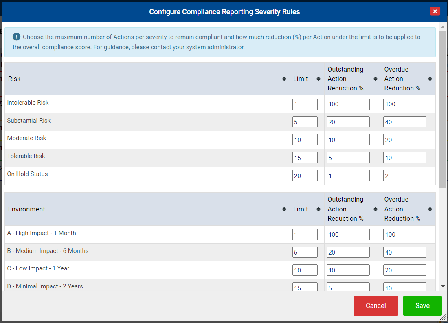448x323 pixels.
Task: Click the scrollbar up arrow
Action: click(443, 27)
